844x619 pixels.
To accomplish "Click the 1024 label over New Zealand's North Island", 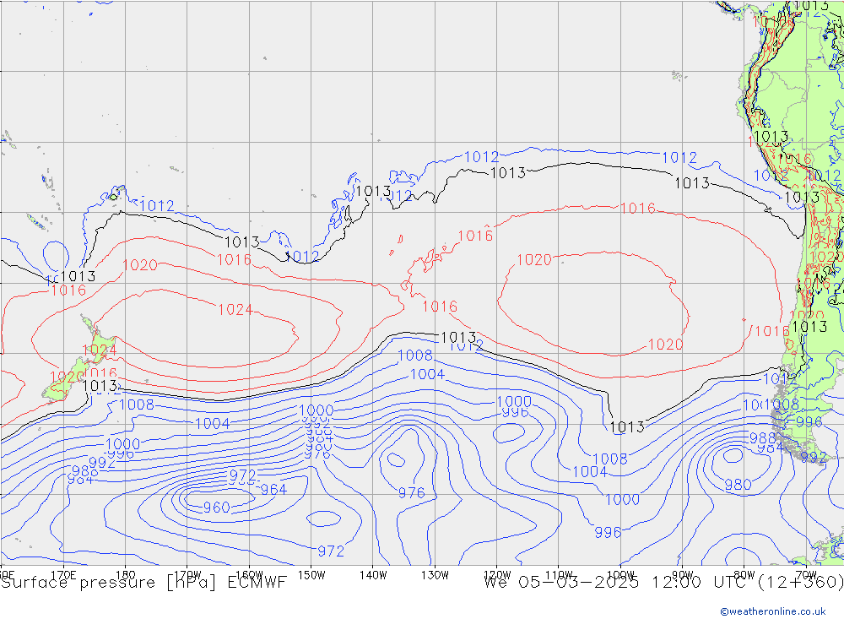I will click(x=99, y=350).
